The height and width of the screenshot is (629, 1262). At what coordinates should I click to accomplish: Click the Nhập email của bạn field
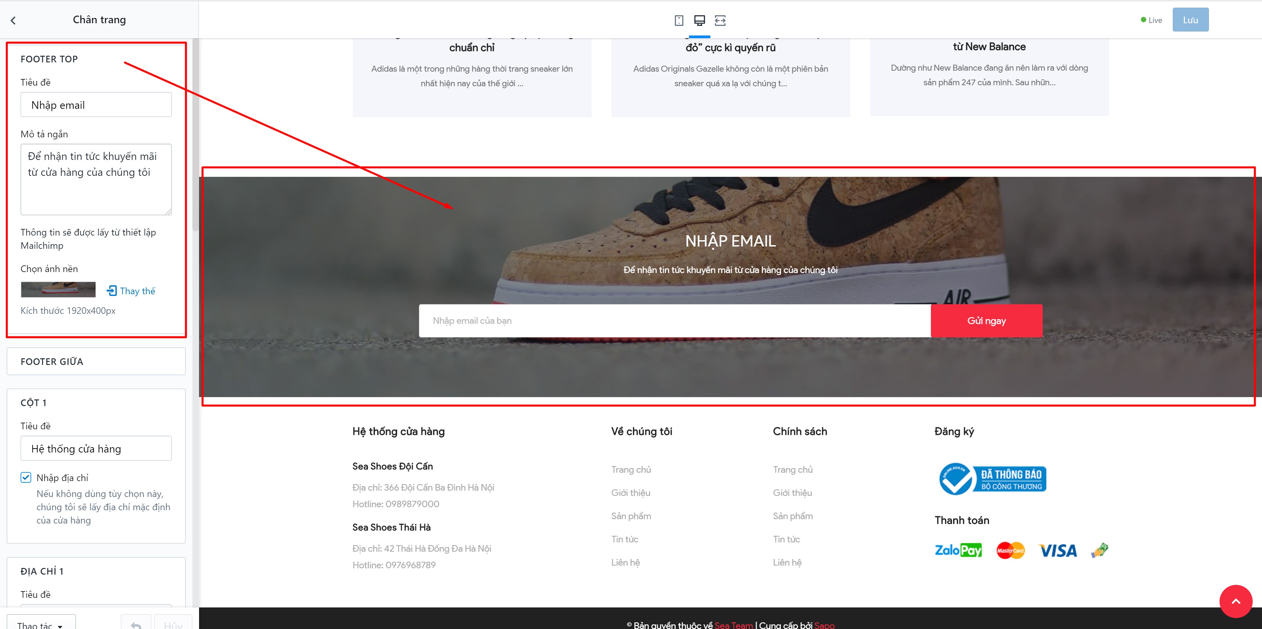pos(674,320)
